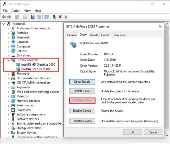
Task: Collapse the Display adapters node
Action: point(8,60)
